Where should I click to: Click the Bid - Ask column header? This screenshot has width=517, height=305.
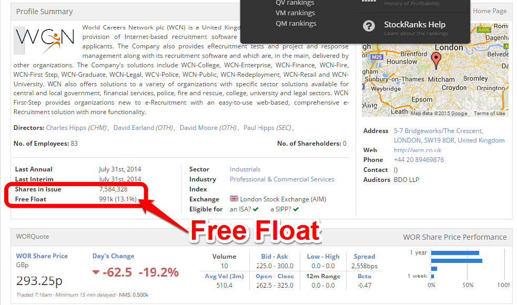pos(275,257)
